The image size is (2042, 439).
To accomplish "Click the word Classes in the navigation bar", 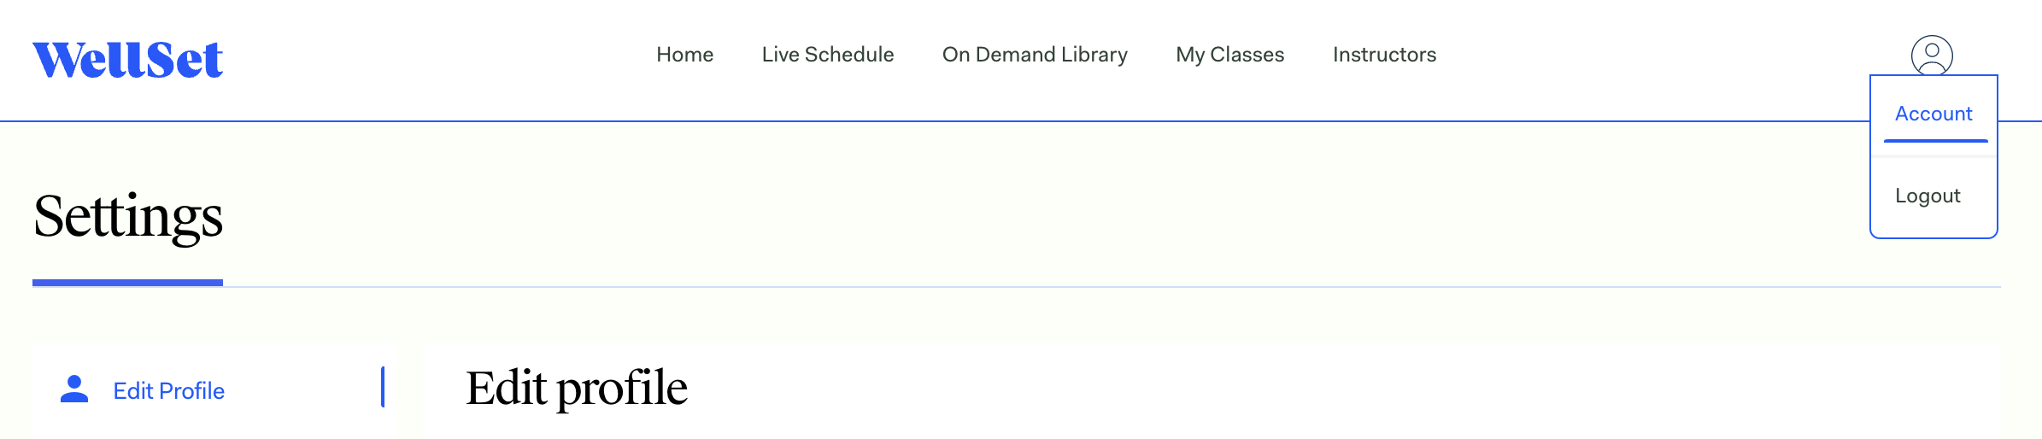I will (x=1247, y=55).
